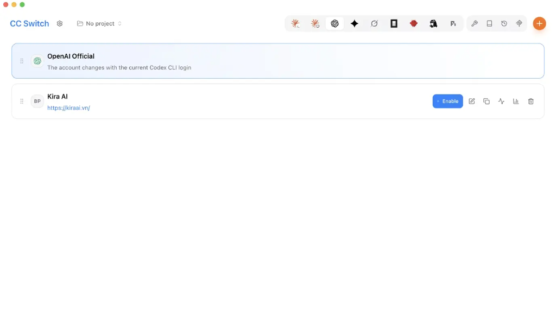Viewport: 556px width, 310px height.
Task: Open the history clock icon
Action: [x=504, y=23]
